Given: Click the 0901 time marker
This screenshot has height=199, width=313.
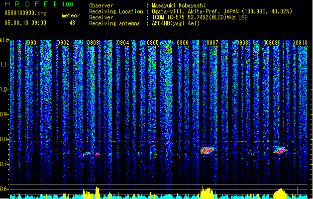Looking at the screenshot, I should click(33, 43).
